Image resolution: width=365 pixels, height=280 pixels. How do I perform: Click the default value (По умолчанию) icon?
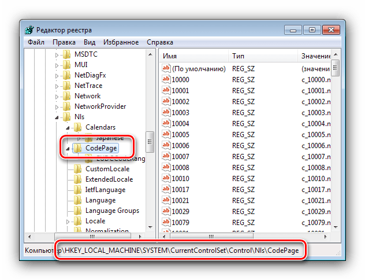[x=166, y=68]
